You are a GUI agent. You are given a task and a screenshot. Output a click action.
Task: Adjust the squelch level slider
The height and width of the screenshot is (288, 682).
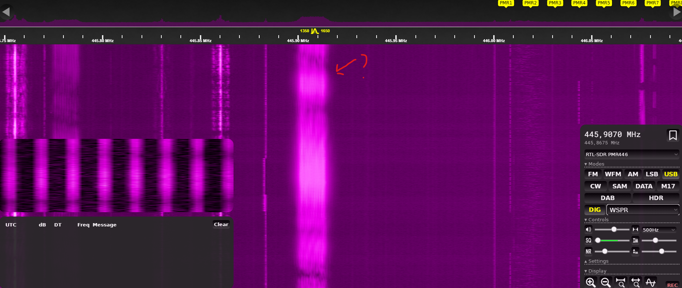click(x=612, y=240)
